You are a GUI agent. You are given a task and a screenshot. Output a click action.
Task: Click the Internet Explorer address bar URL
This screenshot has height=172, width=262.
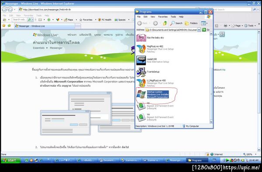[x=47, y=10]
